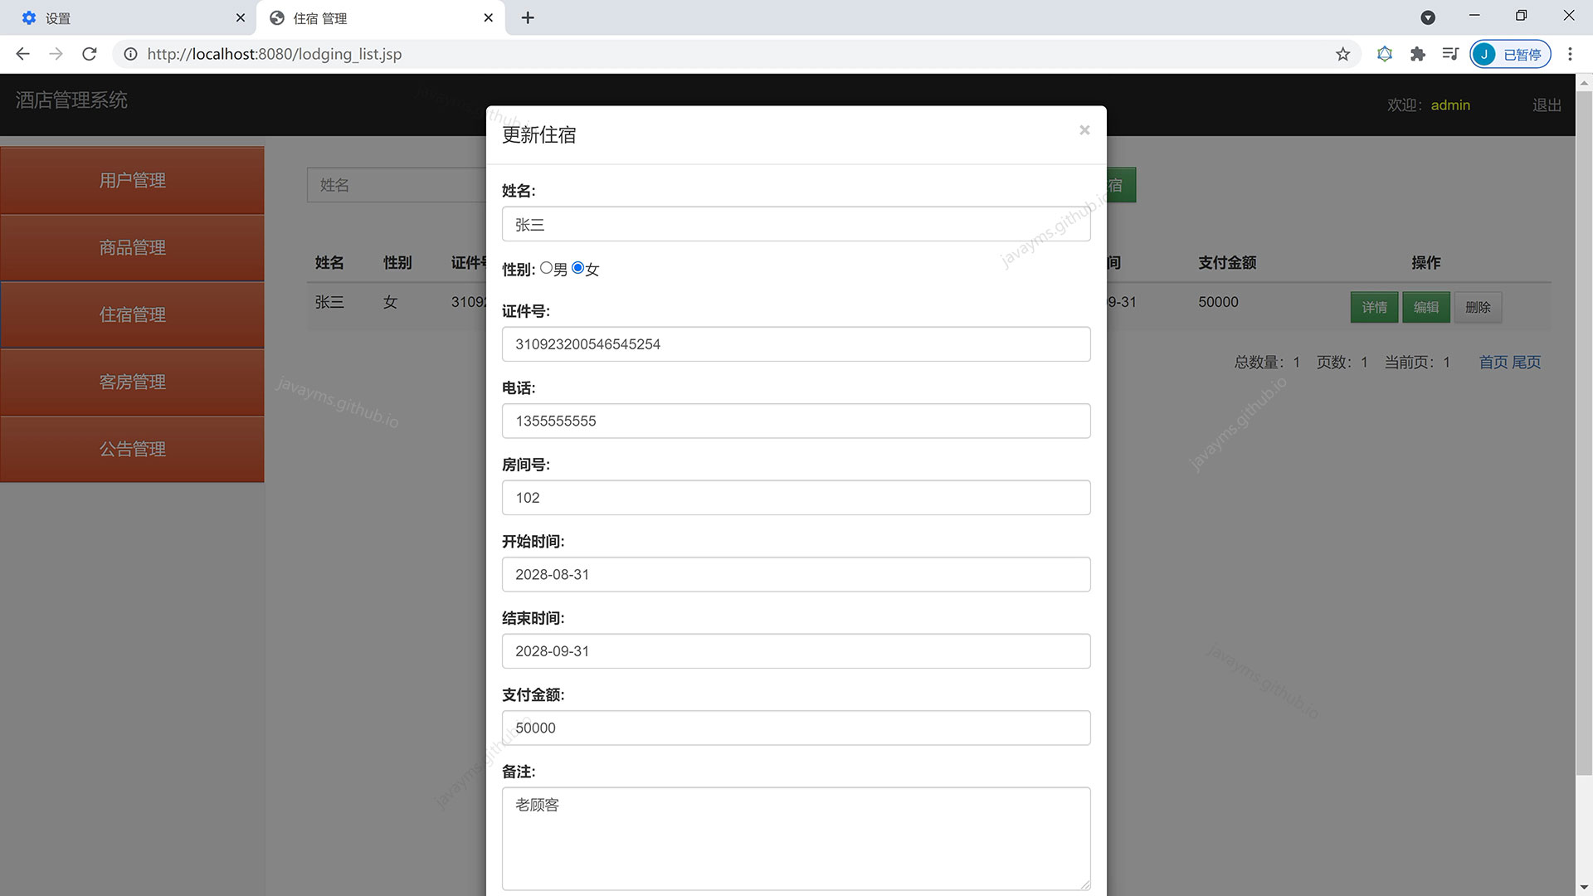Click the media controls icon in toolbar

click(1450, 54)
